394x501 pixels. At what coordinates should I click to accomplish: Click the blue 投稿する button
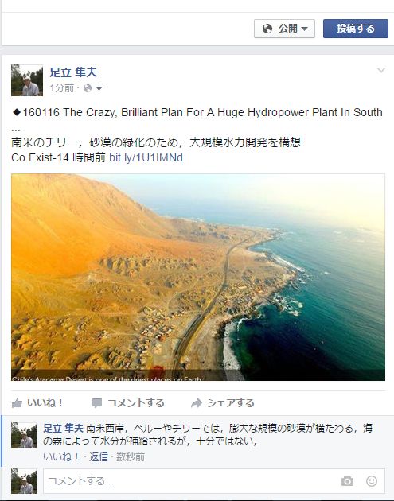(355, 29)
